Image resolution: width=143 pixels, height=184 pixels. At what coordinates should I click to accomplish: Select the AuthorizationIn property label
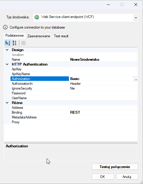point(22,84)
